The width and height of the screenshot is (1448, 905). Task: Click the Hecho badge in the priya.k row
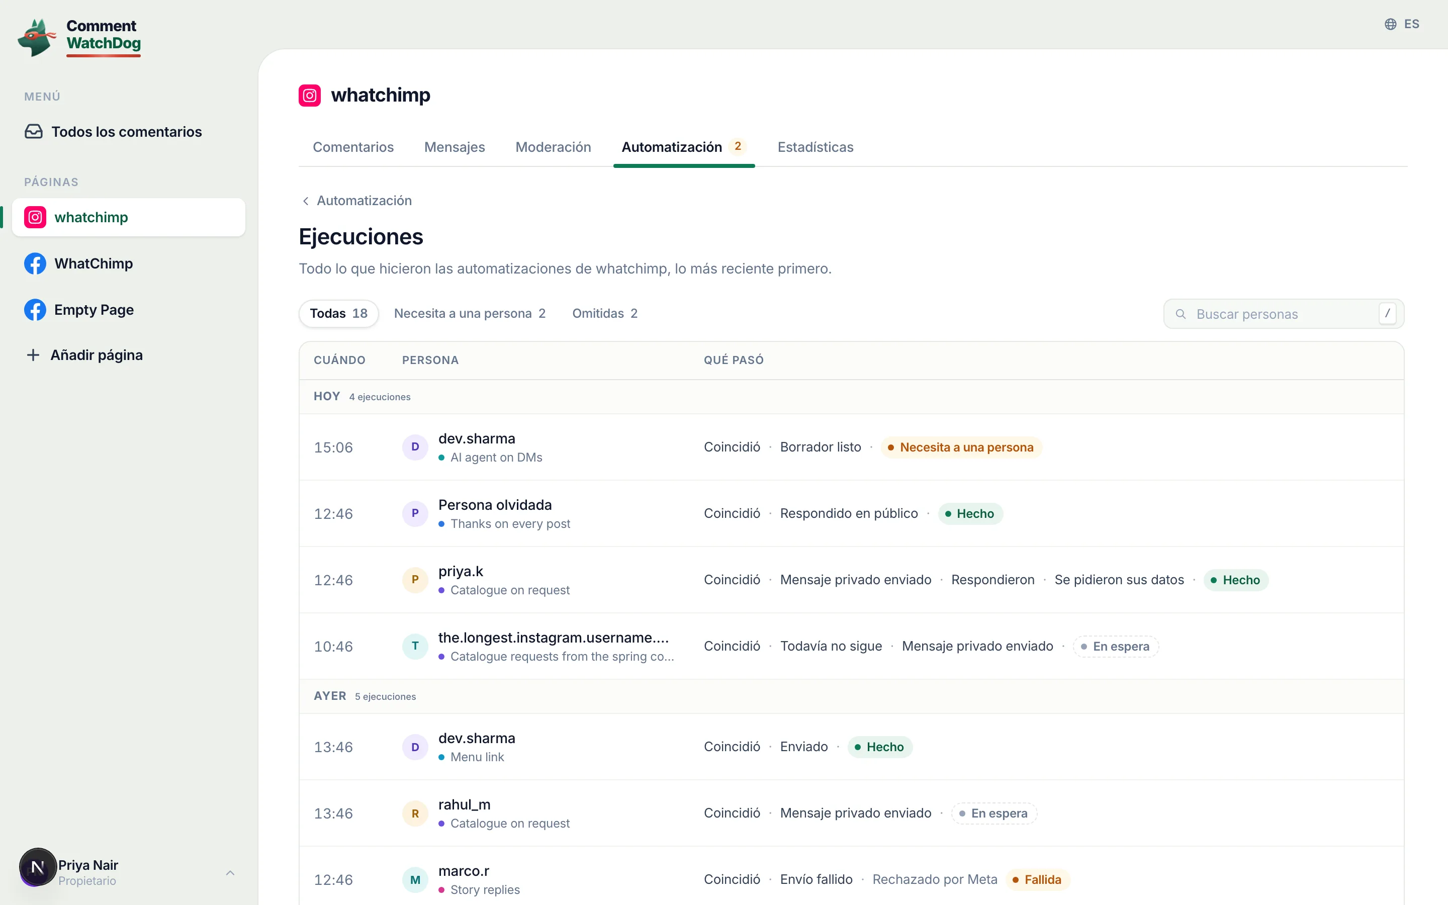click(x=1236, y=581)
